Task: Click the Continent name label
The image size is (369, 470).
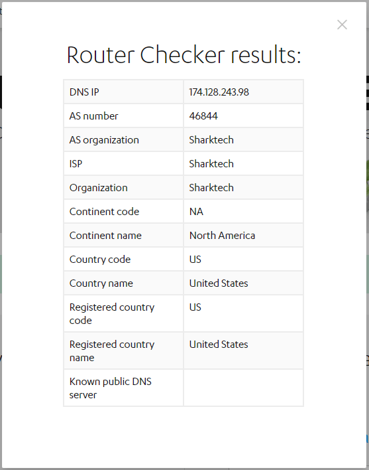Action: 105,236
